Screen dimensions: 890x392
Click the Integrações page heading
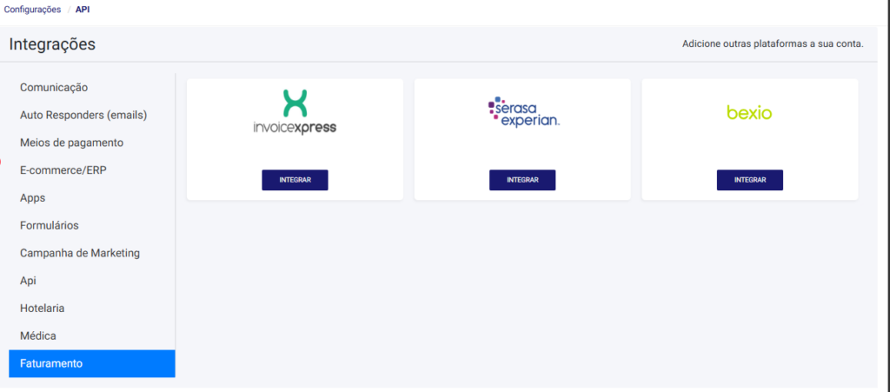52,44
